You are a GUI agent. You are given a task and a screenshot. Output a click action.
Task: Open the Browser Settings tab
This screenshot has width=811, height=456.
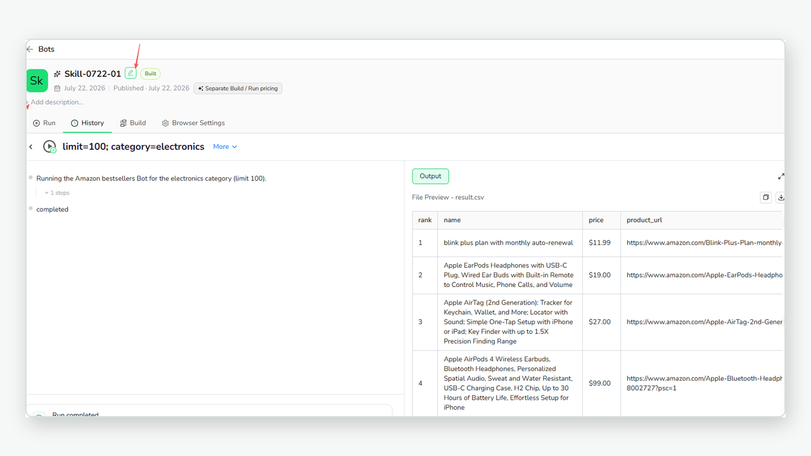coord(193,123)
